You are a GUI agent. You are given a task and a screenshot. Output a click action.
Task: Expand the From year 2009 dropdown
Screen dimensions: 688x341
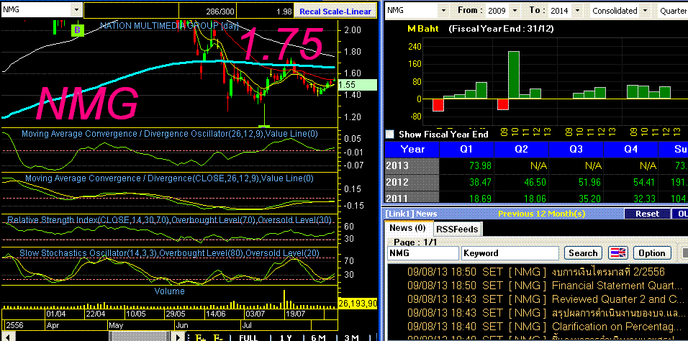515,10
